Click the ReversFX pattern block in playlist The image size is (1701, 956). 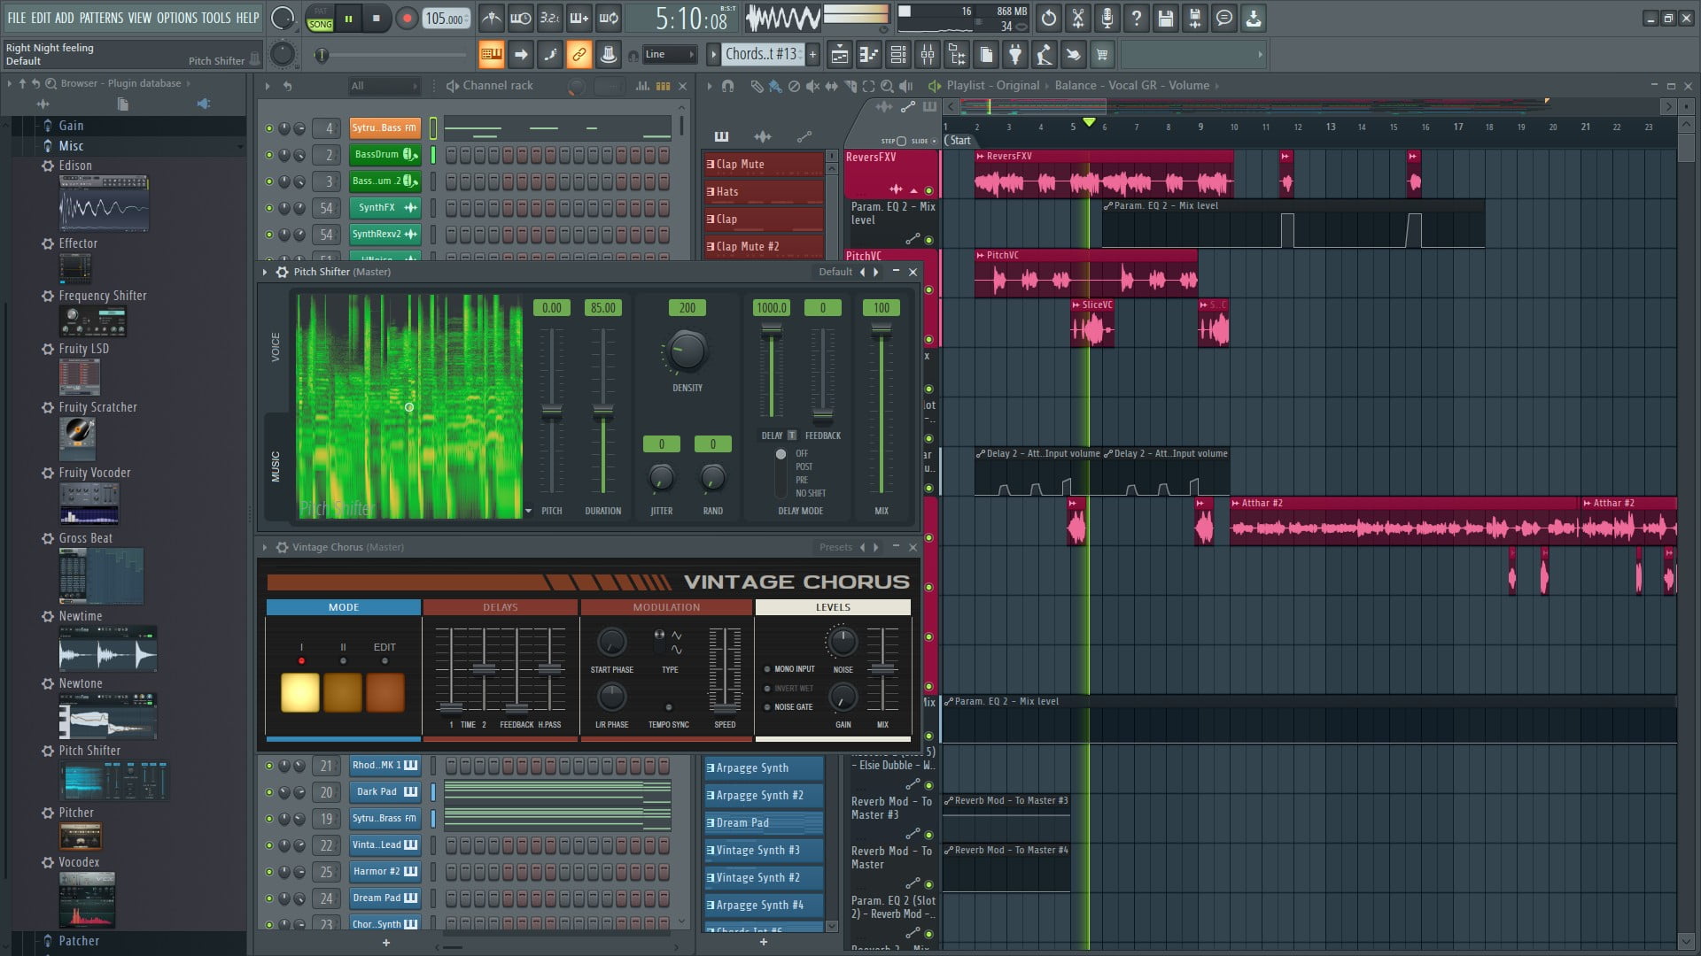pyautogui.click(x=1102, y=173)
